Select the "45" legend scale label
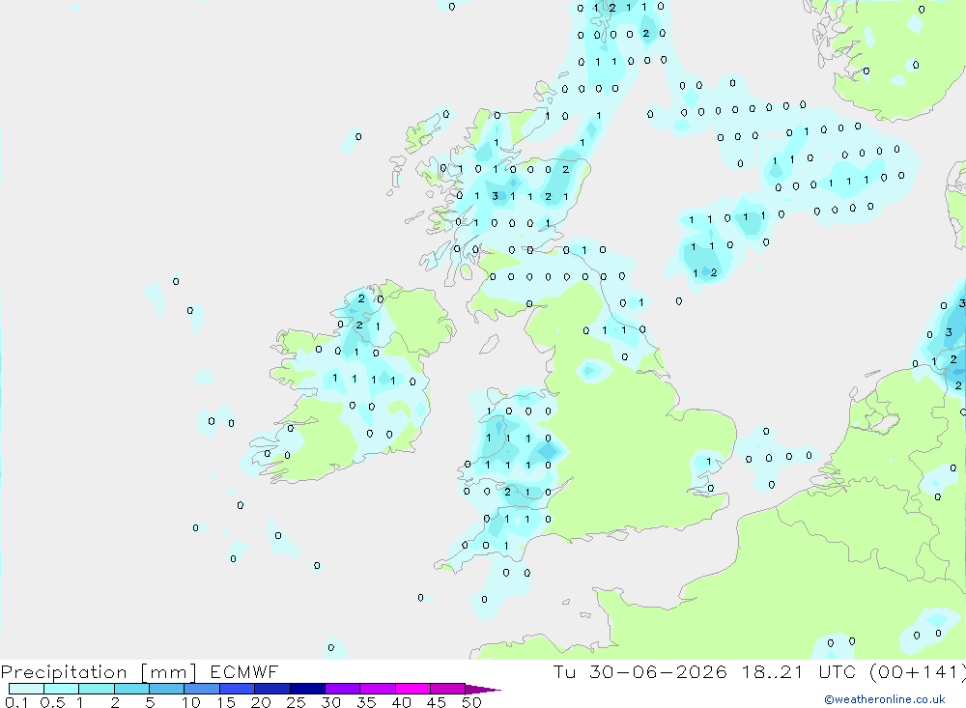The width and height of the screenshot is (966, 708). [437, 702]
